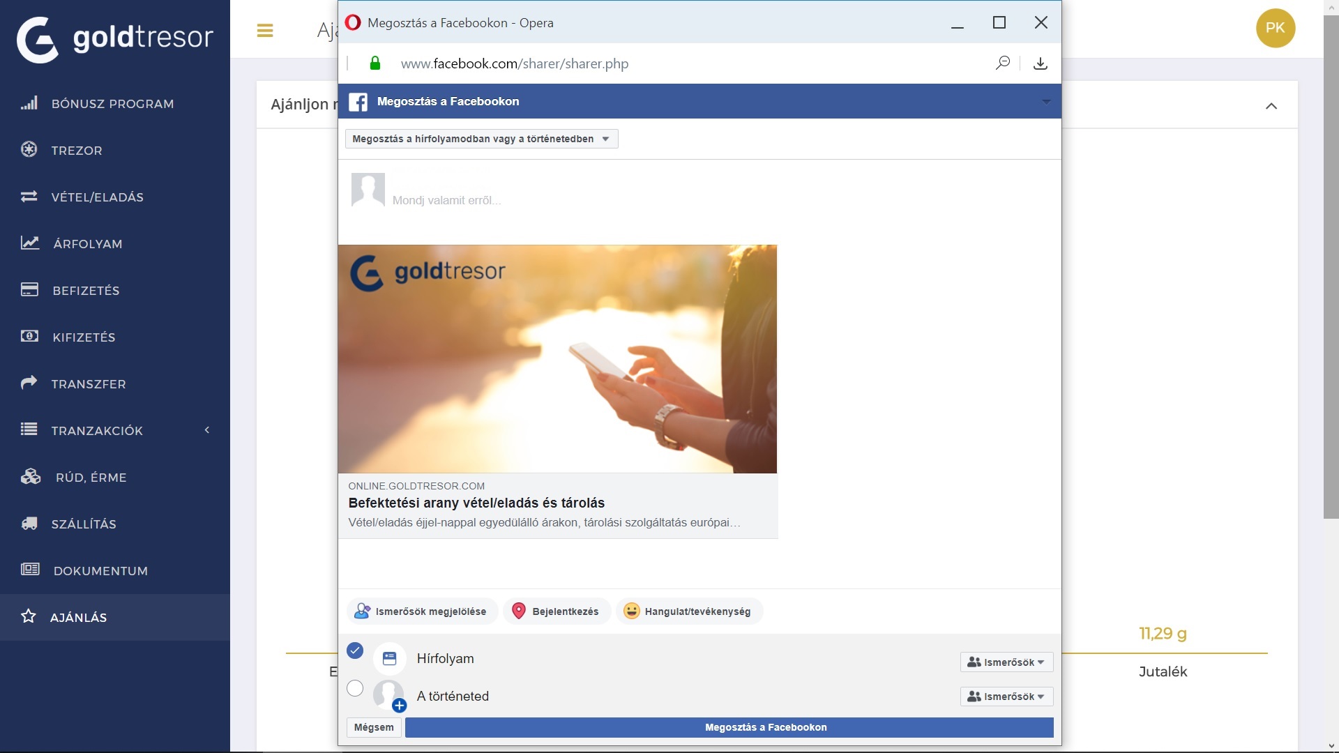
Task: Open the Bónusz Program sidebar item
Action: pos(115,104)
